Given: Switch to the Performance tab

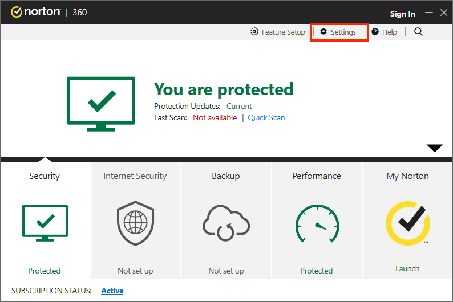Looking at the screenshot, I should (x=317, y=176).
